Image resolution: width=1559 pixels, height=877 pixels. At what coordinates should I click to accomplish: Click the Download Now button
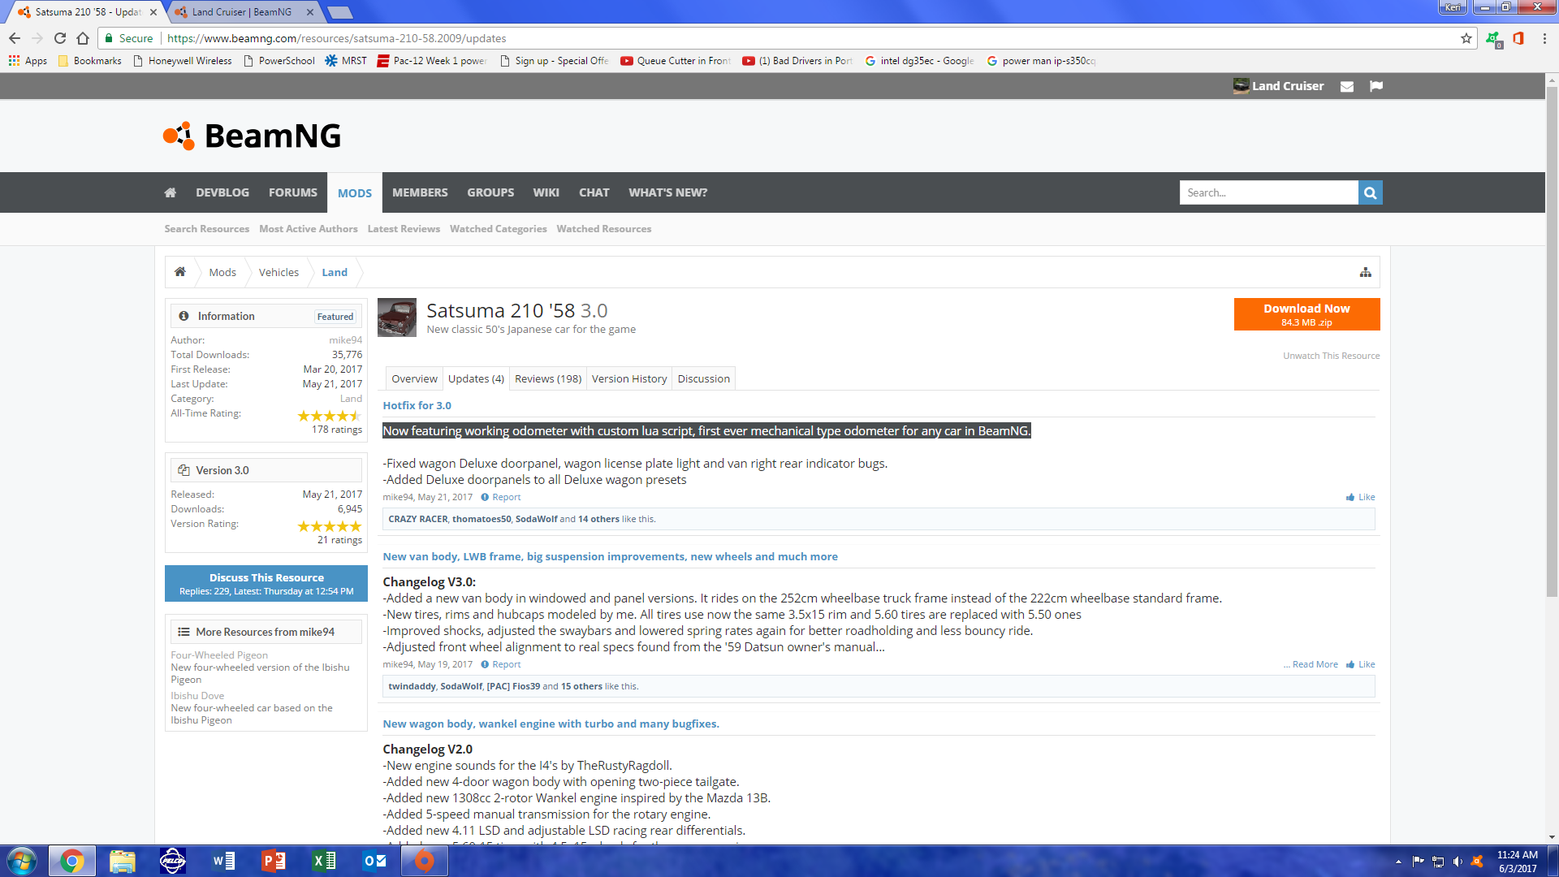click(x=1306, y=314)
